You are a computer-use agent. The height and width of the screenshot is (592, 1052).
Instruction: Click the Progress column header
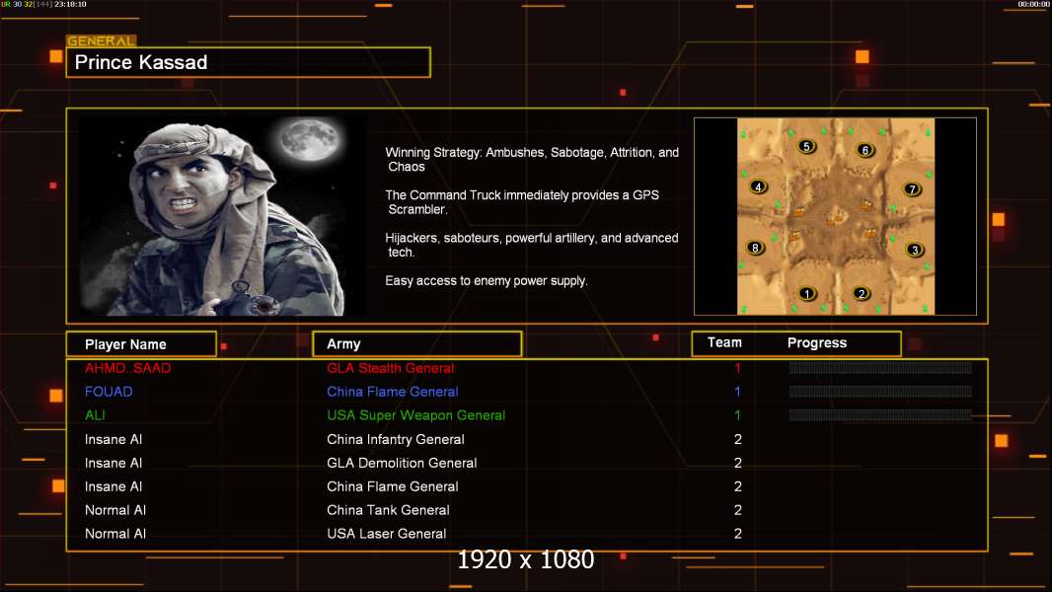pyautogui.click(x=817, y=342)
